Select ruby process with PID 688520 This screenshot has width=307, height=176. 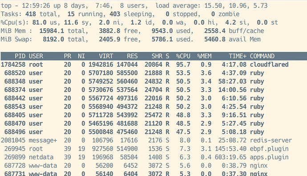(153, 73)
